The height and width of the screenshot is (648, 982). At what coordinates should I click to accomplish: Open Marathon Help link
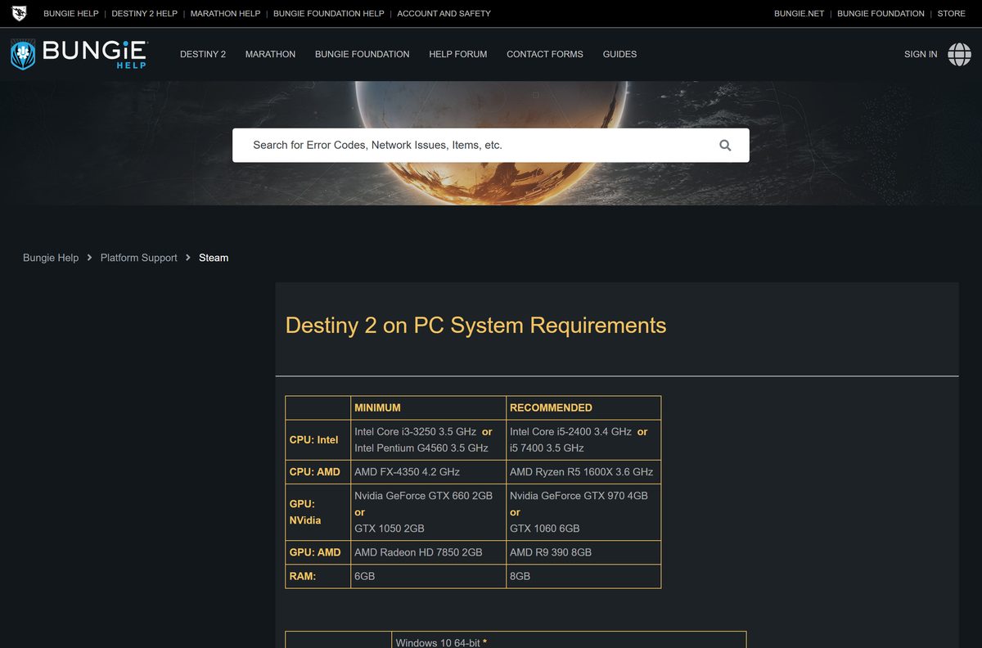click(225, 13)
